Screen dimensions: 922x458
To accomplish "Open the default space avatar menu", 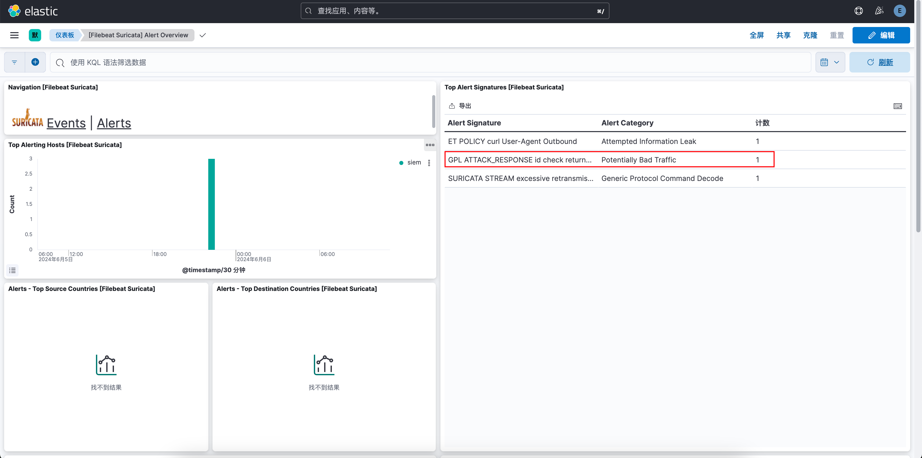I will tap(35, 35).
